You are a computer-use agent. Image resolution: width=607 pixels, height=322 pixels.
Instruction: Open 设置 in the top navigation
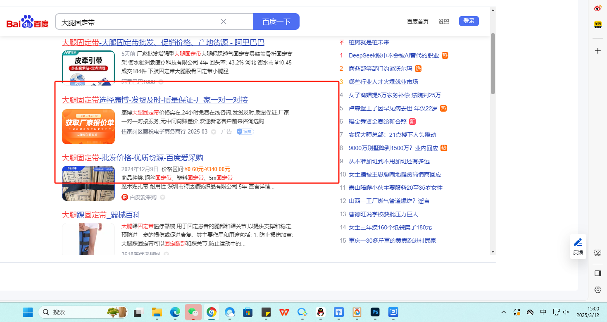[x=444, y=21]
